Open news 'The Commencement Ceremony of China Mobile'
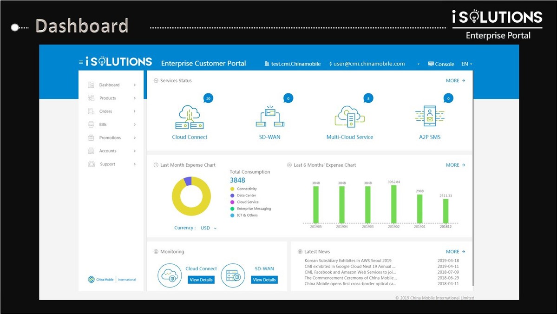Viewport: 557px width, 314px height. click(351, 278)
